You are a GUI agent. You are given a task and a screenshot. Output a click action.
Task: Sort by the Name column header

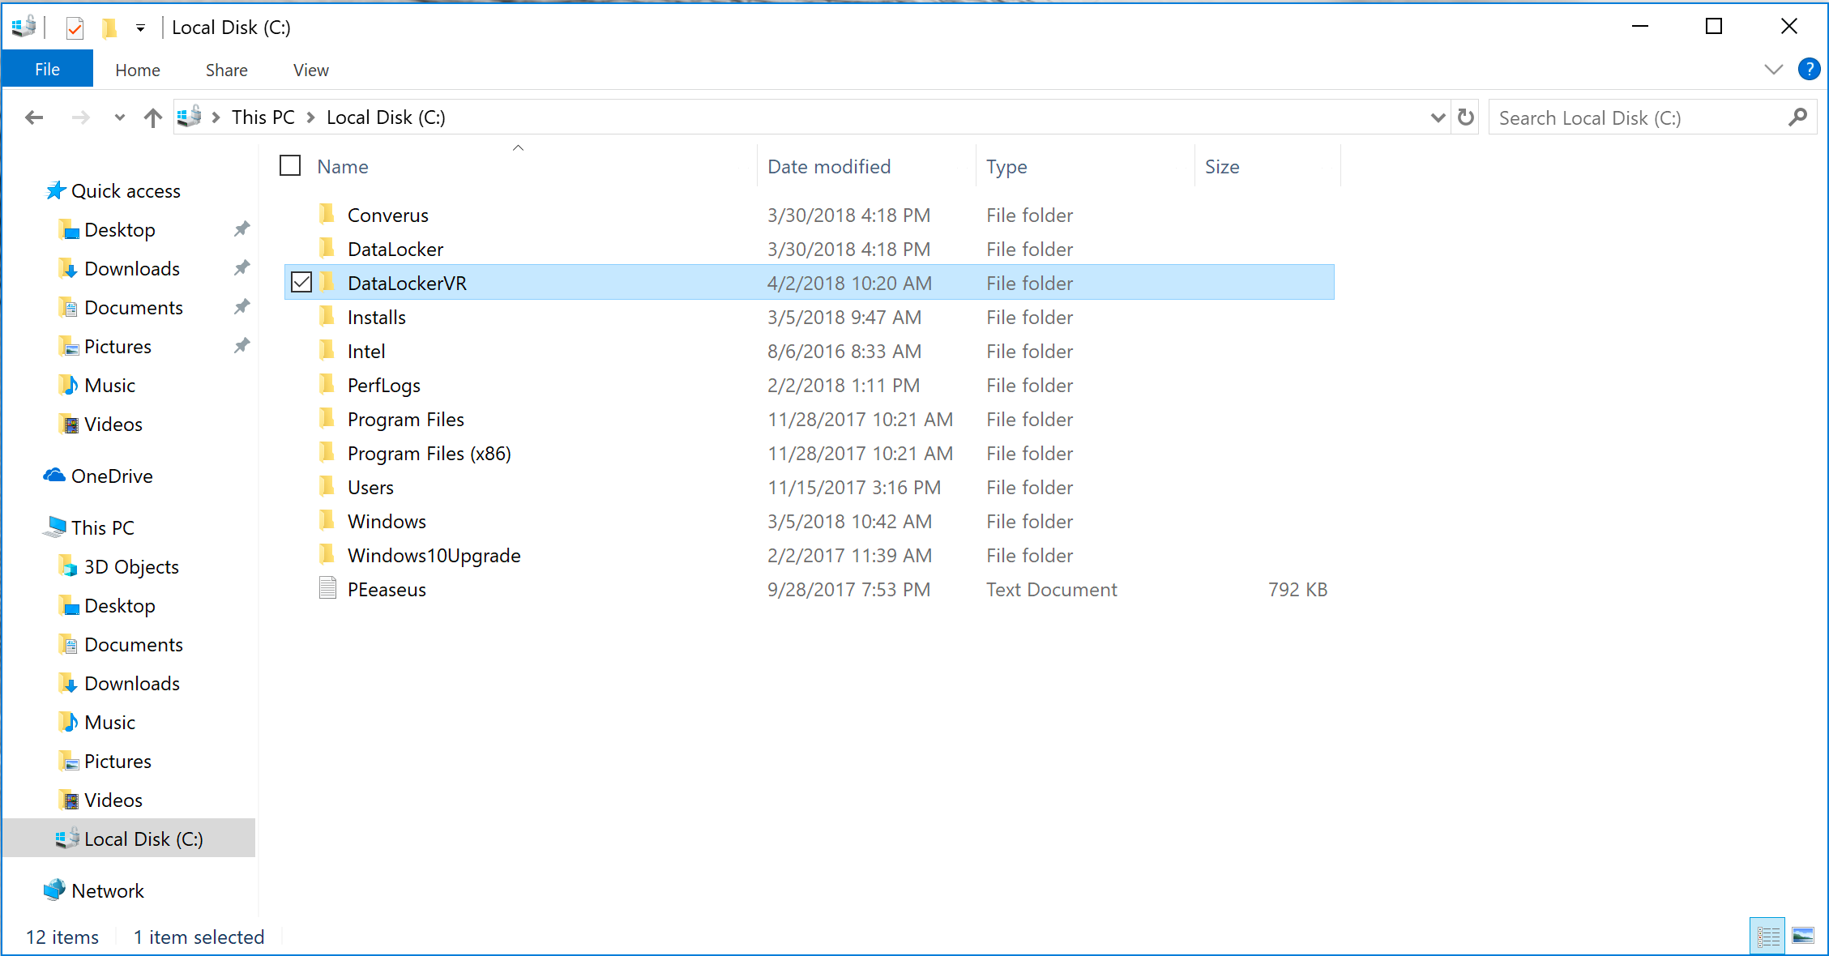click(x=343, y=167)
